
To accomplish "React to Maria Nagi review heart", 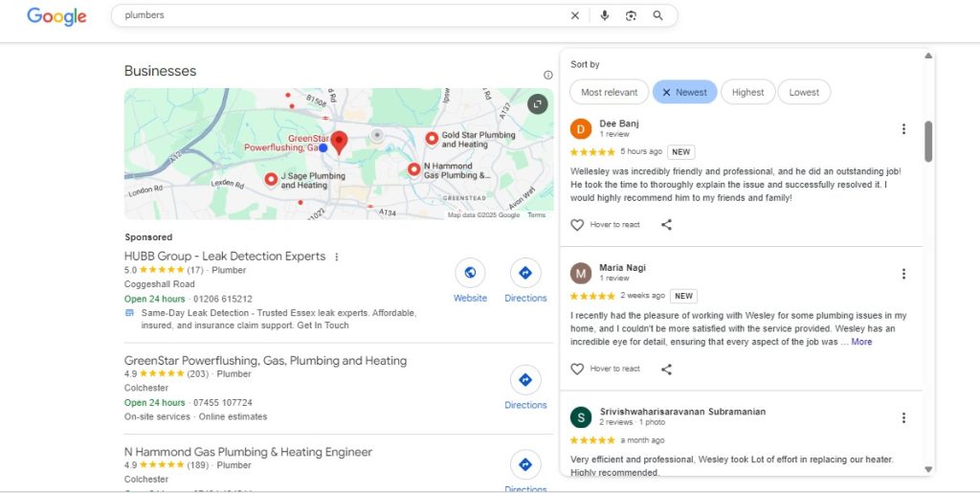I will [x=577, y=369].
